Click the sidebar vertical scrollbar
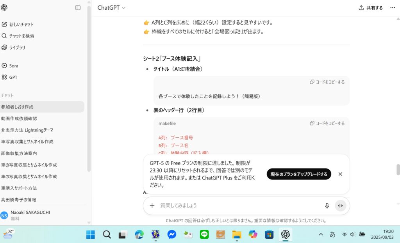The width and height of the screenshot is (400, 243). pos(89,89)
